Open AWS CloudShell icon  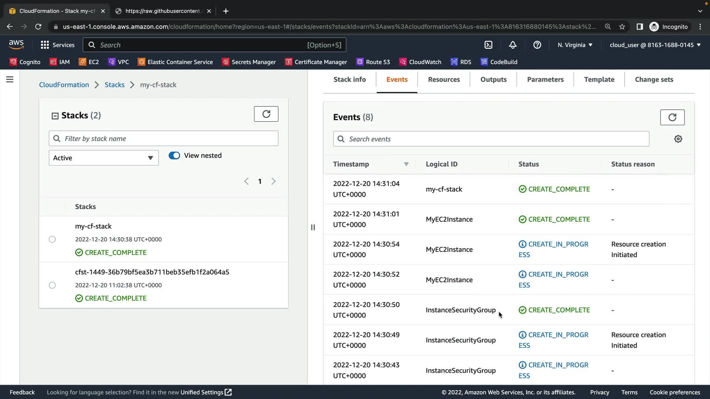point(488,45)
